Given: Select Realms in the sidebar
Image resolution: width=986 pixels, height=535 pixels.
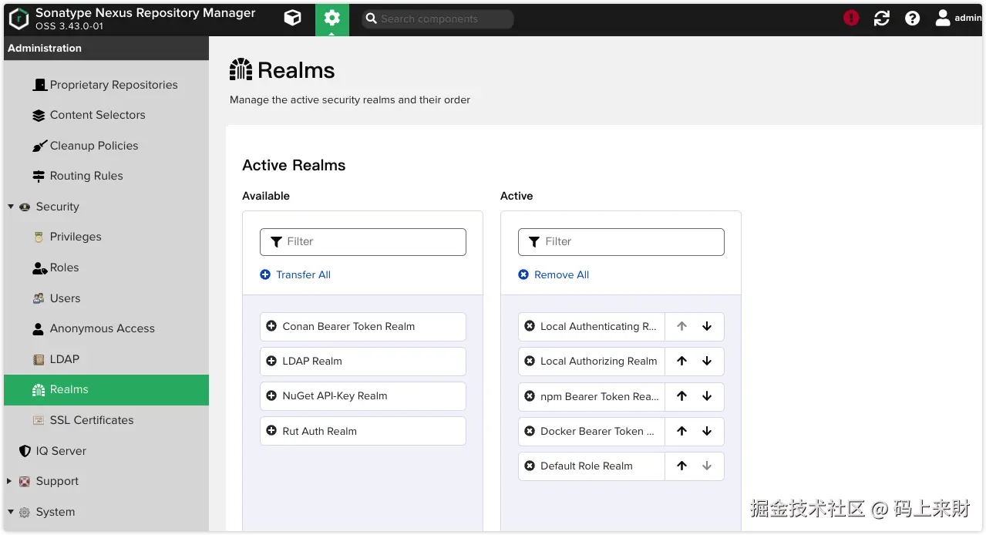Looking at the screenshot, I should pos(106,389).
